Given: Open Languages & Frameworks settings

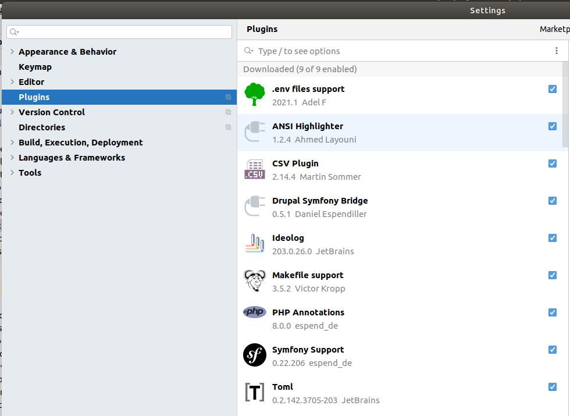Looking at the screenshot, I should pos(72,158).
